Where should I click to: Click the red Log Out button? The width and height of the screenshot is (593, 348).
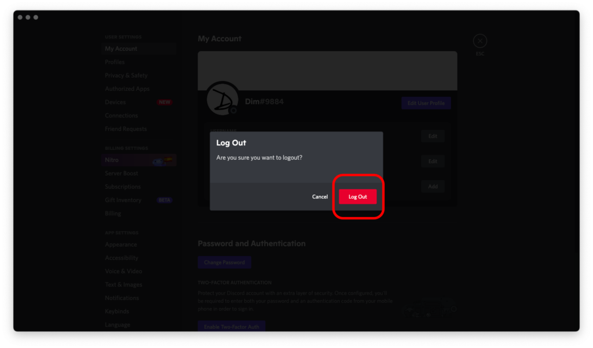(x=357, y=197)
